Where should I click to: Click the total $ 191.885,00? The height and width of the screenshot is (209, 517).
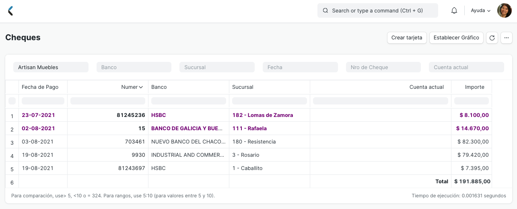pos(472,182)
